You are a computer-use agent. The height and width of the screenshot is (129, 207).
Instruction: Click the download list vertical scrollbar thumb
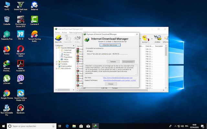166,51
